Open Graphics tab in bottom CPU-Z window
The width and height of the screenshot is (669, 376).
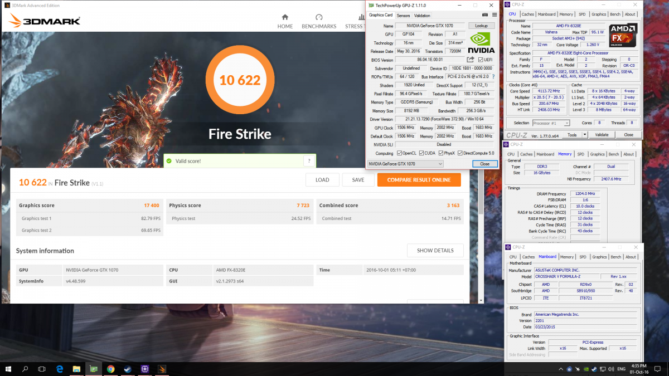tap(600, 257)
